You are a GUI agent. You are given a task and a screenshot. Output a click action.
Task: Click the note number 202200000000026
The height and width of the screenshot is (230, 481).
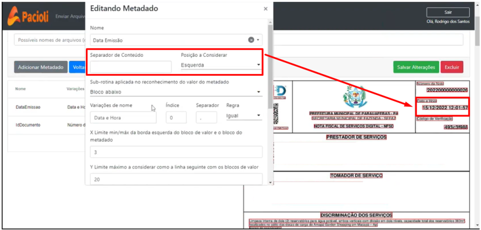coord(447,90)
